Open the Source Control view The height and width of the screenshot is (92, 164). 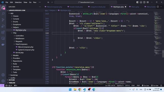3,20
